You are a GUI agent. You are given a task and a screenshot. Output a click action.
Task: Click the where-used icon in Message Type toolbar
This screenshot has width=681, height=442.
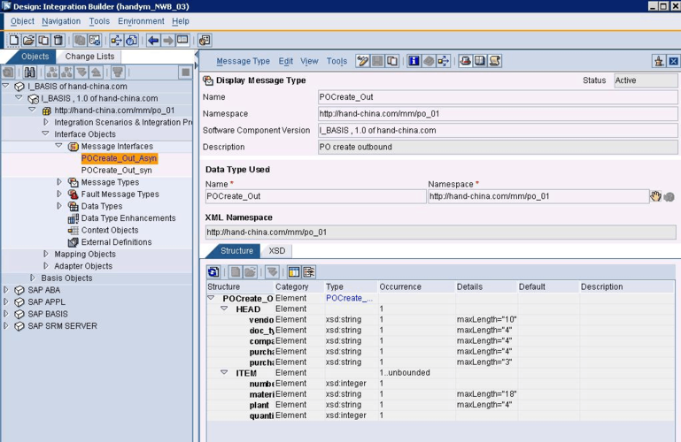(444, 61)
